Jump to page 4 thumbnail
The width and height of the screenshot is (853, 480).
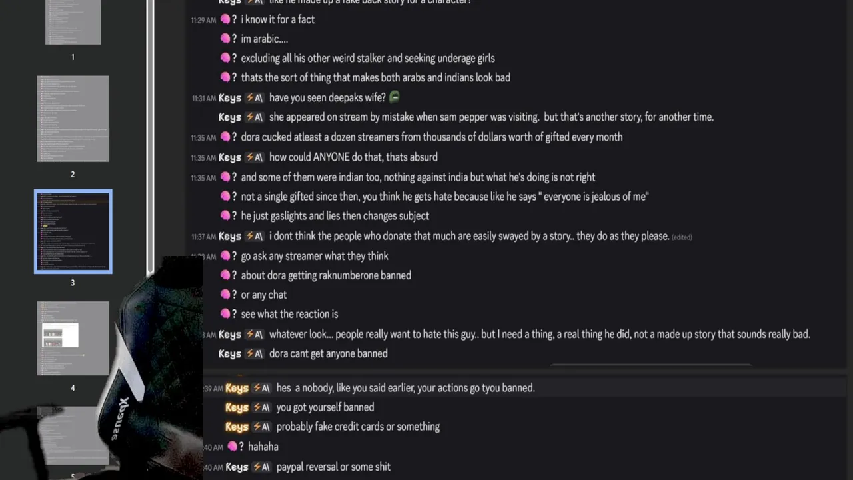(73, 338)
